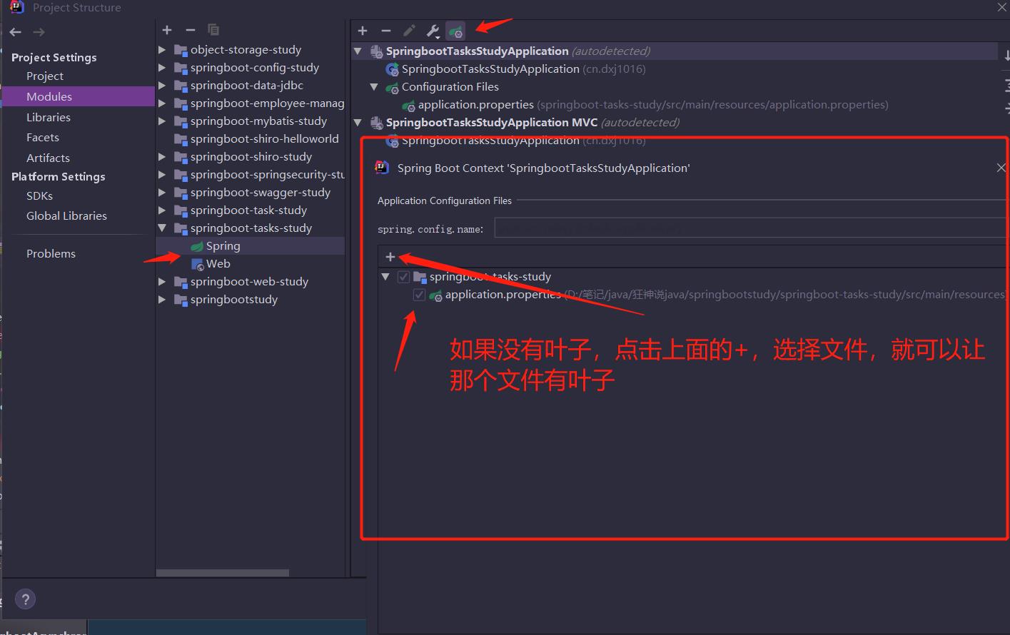Add configuration file with plus in dialog
This screenshot has height=635, width=1010.
(x=390, y=257)
